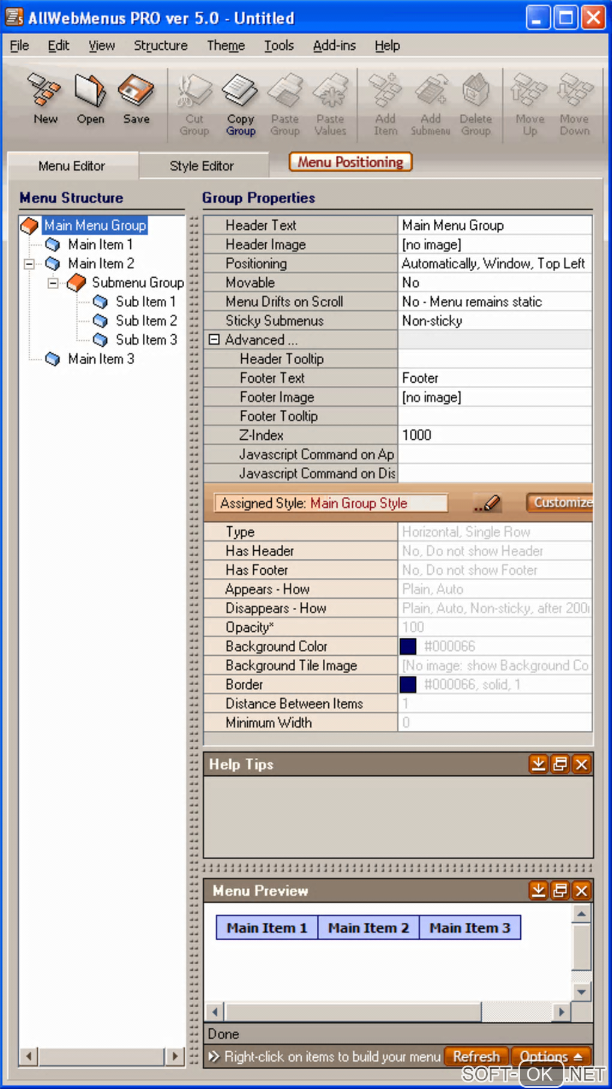Click the Assigned Style Main Group Style field
This screenshot has height=1089, width=612.
pos(331,503)
